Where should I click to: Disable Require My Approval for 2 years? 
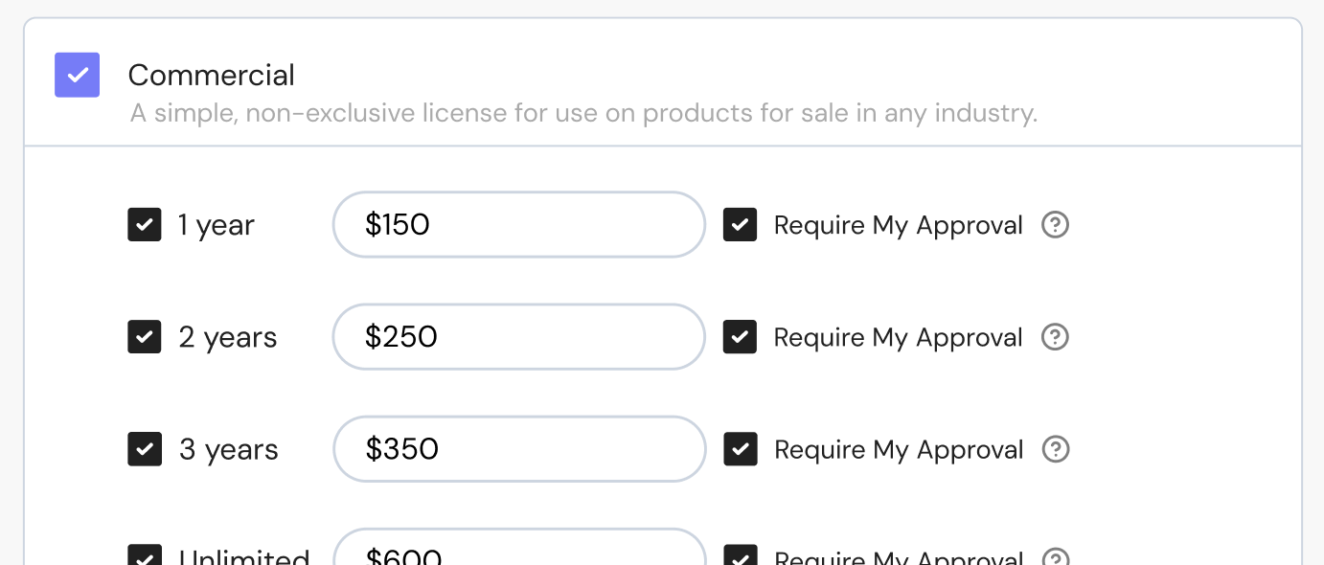(741, 337)
